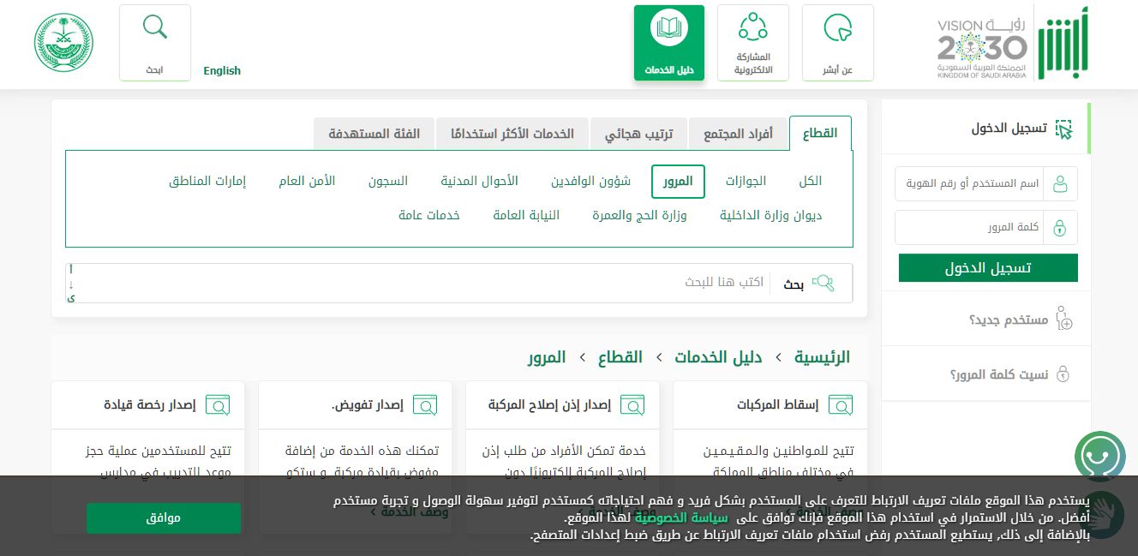
Task: Select الكل to show all sectors
Action: click(x=809, y=181)
